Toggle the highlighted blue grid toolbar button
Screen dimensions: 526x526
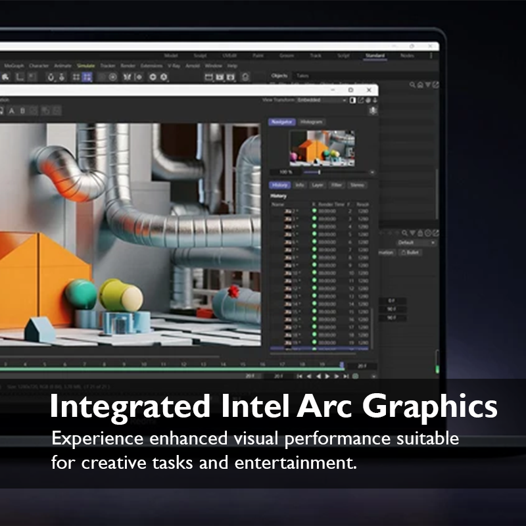[x=87, y=77]
